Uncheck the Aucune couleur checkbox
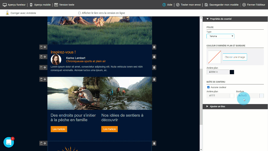This screenshot has width=268, height=151. point(208,87)
